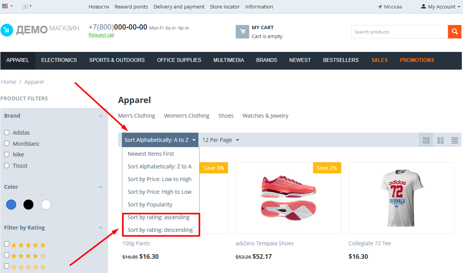463x273 pixels.
Task: Click the Demo store logo icon
Action: coord(7,30)
